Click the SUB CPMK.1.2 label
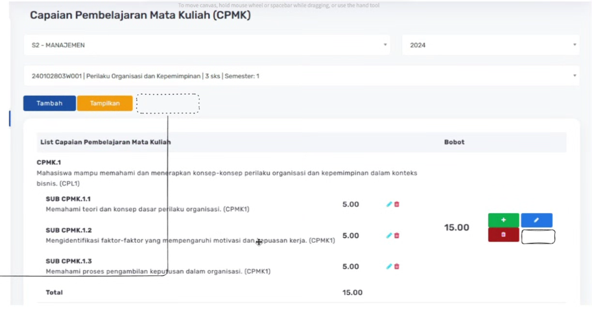Image resolution: width=592 pixels, height=327 pixels. click(x=69, y=230)
